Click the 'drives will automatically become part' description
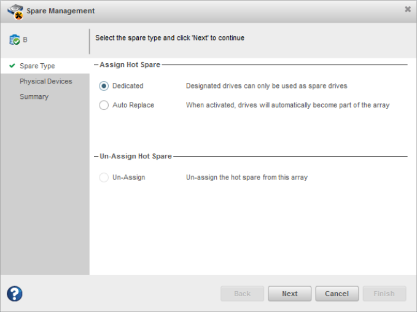This screenshot has height=312, width=417. point(287,105)
